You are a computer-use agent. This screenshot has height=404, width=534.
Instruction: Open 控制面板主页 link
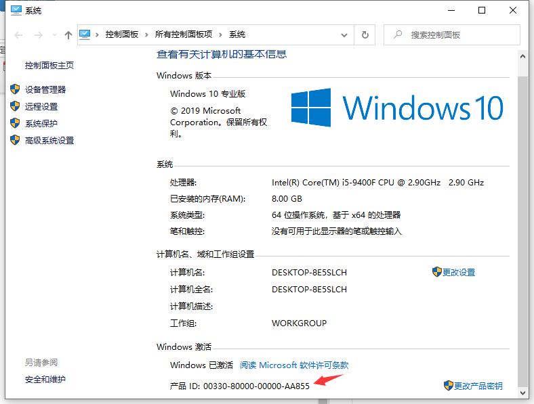tap(49, 66)
